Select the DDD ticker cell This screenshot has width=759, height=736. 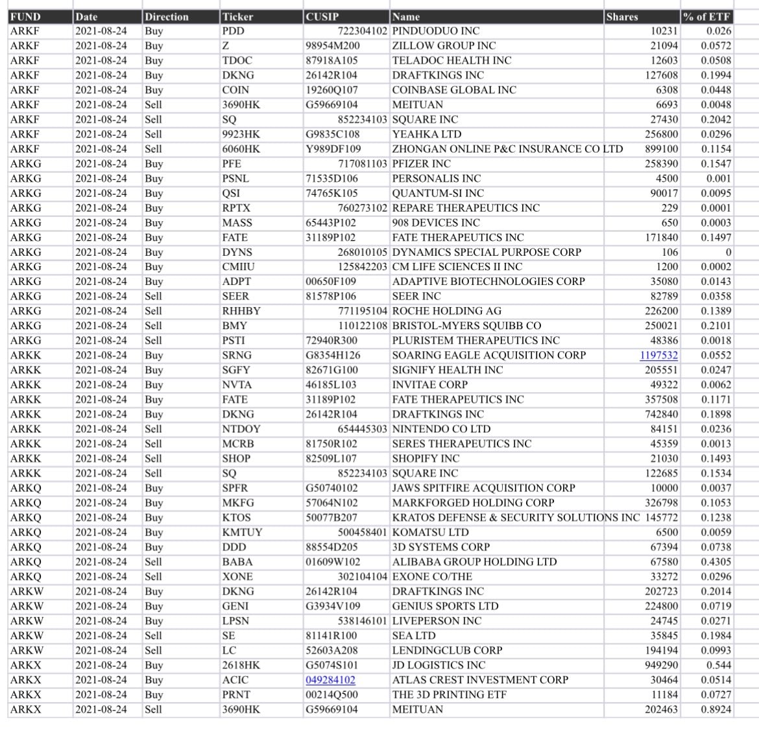(x=261, y=547)
